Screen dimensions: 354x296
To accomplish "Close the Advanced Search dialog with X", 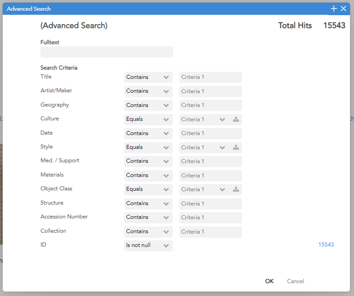I will point(343,8).
